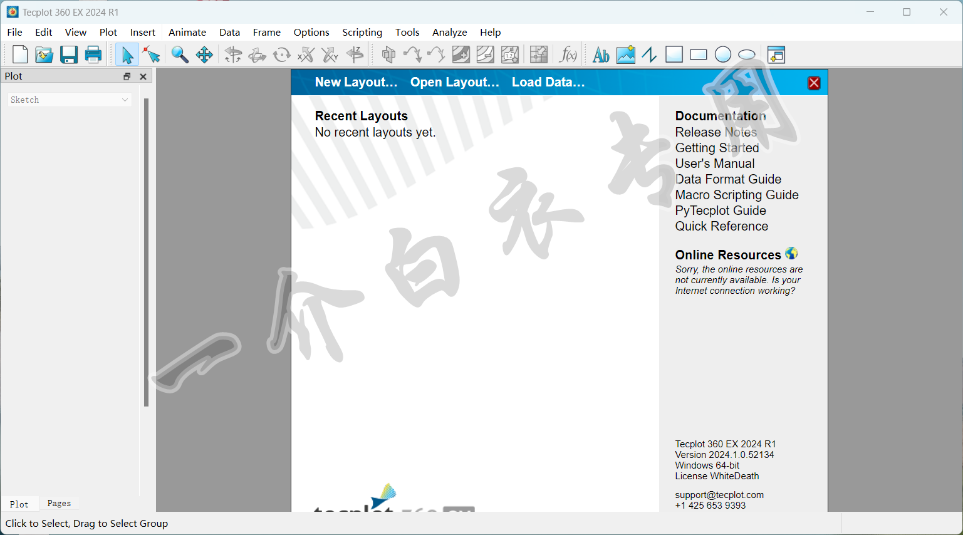Open the Data Format Guide link

coord(728,179)
